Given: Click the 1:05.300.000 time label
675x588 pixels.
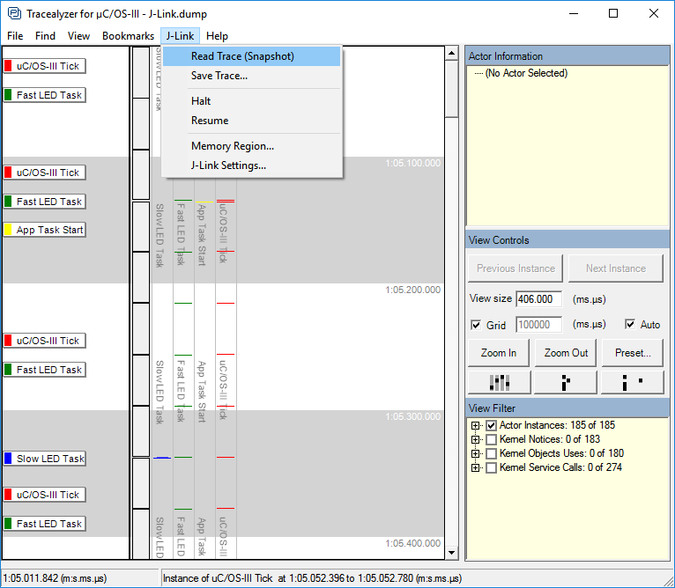Looking at the screenshot, I should [412, 416].
